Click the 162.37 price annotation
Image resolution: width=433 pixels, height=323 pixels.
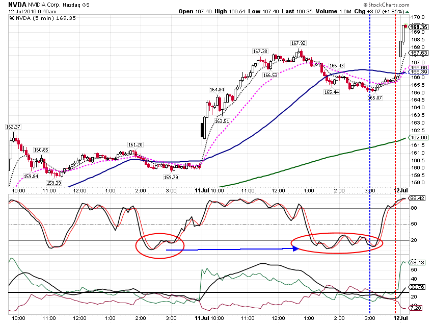click(13, 127)
